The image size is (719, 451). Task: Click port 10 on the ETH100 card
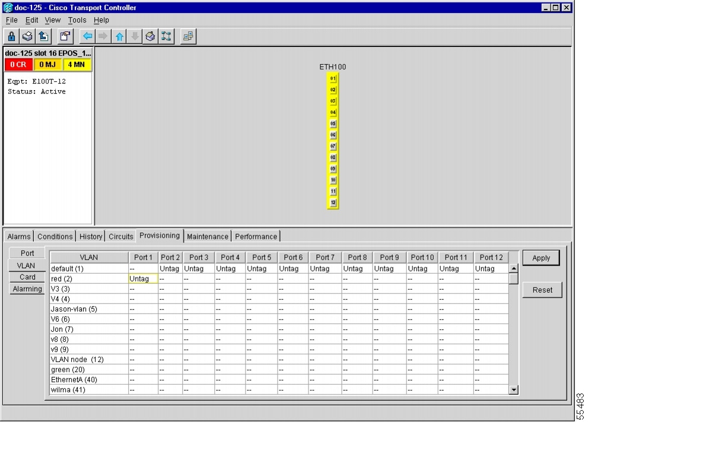tap(333, 180)
